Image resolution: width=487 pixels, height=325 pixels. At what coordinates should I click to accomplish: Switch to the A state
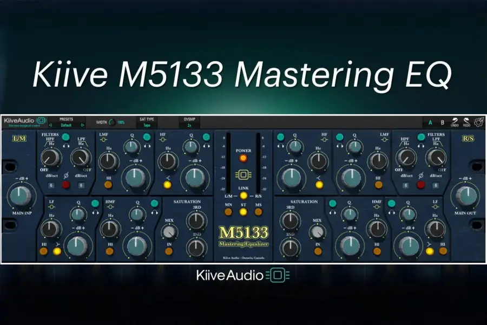pyautogui.click(x=430, y=122)
